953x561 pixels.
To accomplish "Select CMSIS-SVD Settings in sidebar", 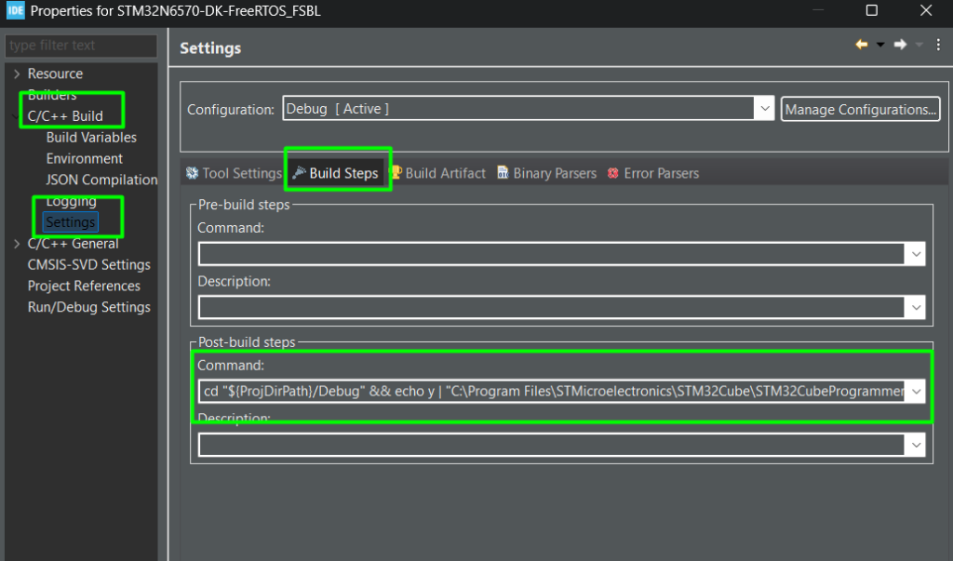I will coord(88,264).
